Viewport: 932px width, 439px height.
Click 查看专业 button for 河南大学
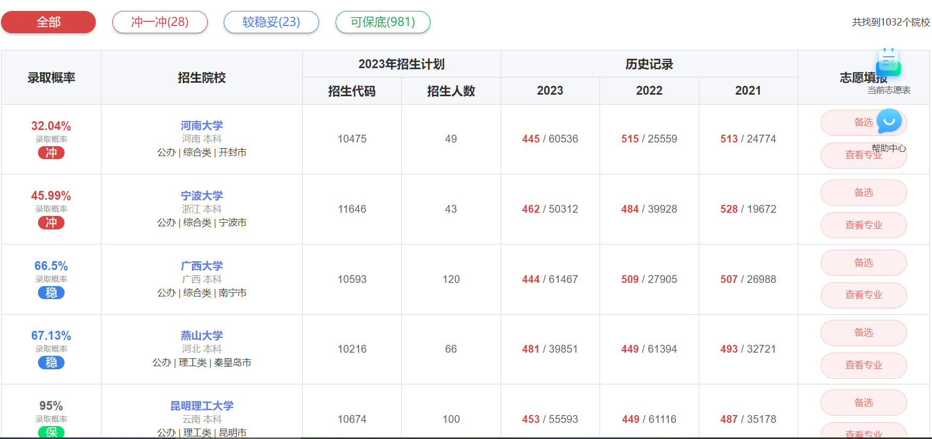pyautogui.click(x=864, y=155)
